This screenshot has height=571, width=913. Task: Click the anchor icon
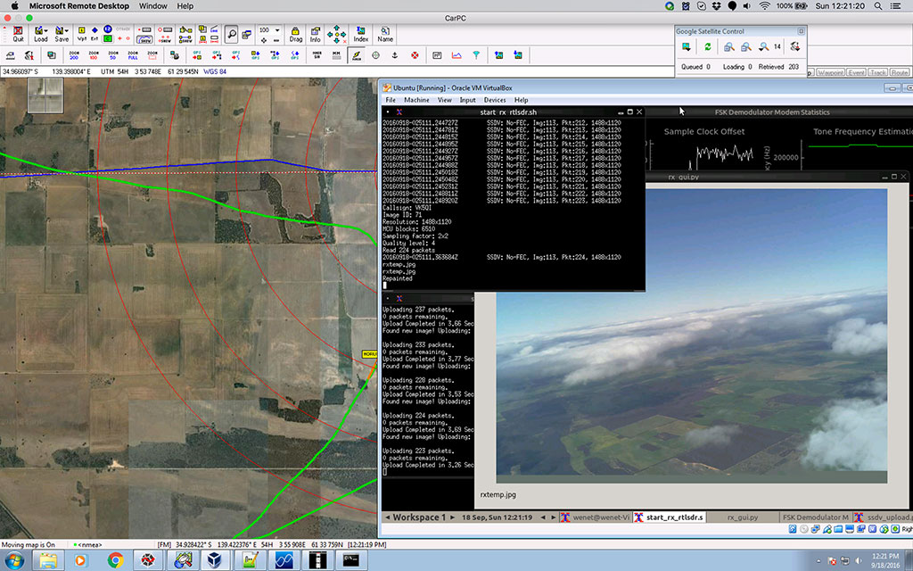[395, 55]
